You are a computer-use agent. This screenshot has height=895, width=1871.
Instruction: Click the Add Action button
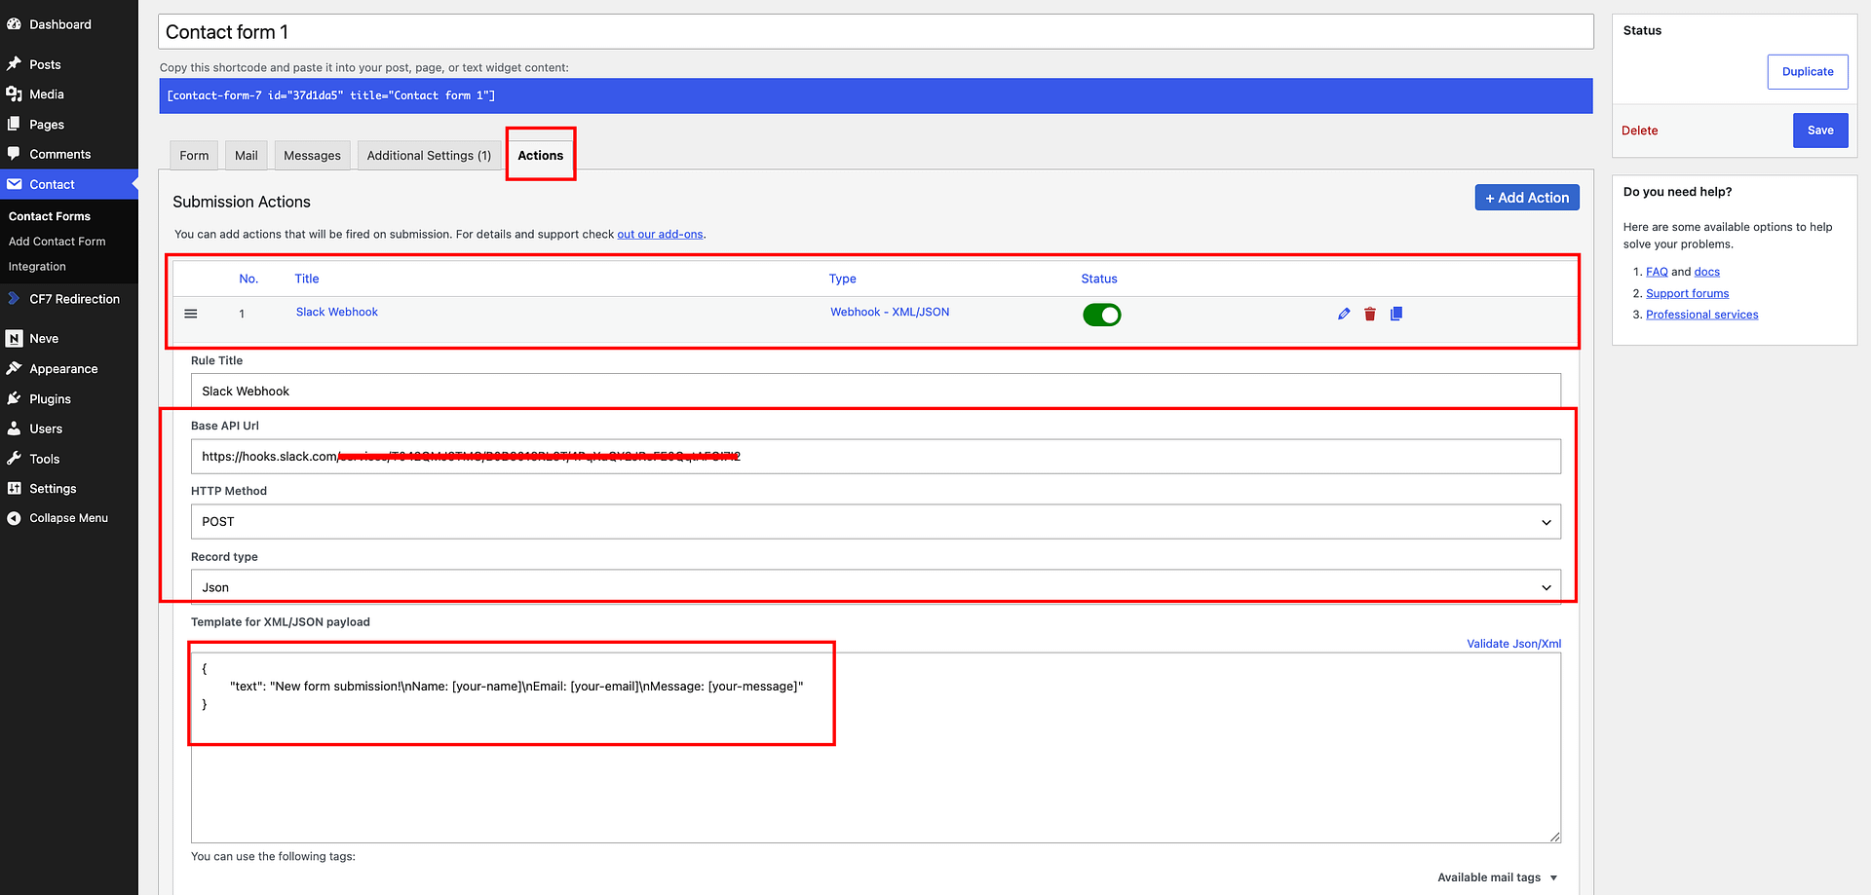point(1527,198)
